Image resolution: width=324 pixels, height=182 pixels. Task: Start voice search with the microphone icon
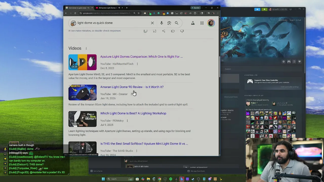click(x=161, y=23)
